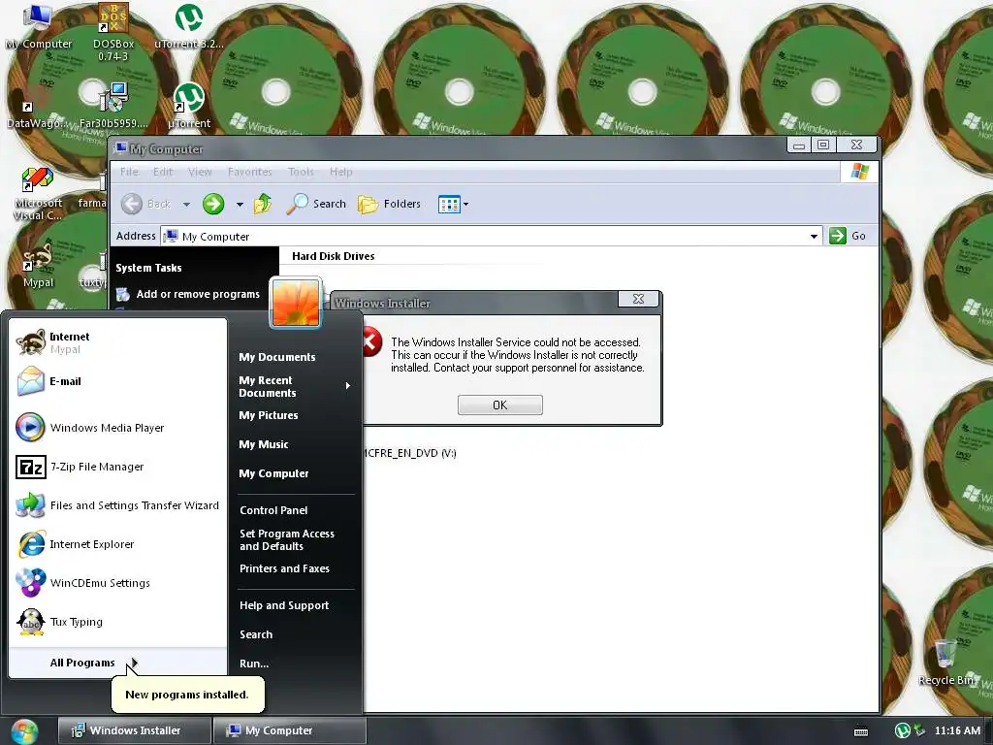Click the green Forward arrow button

[213, 204]
